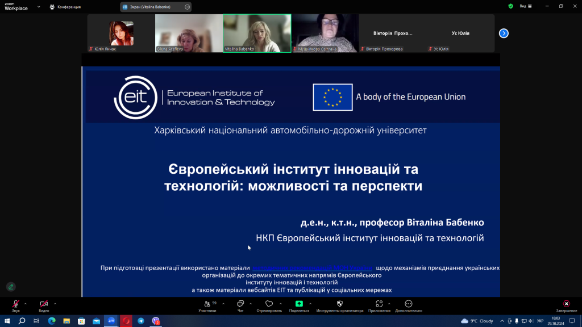The height and width of the screenshot is (327, 582).
Task: Open the Дополнительно more options icon
Action: 408,304
